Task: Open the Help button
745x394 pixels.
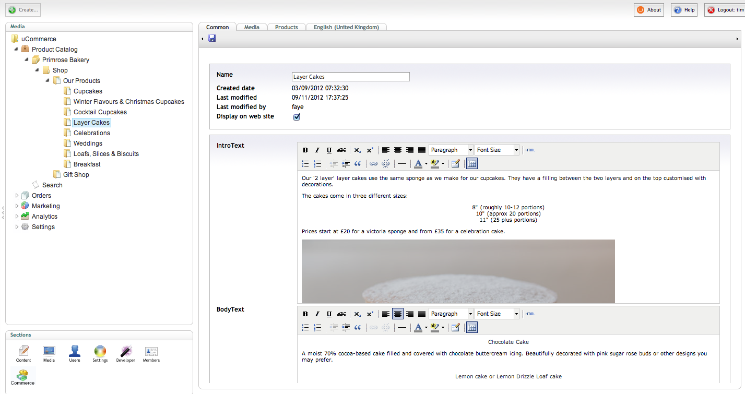Action: coord(684,10)
